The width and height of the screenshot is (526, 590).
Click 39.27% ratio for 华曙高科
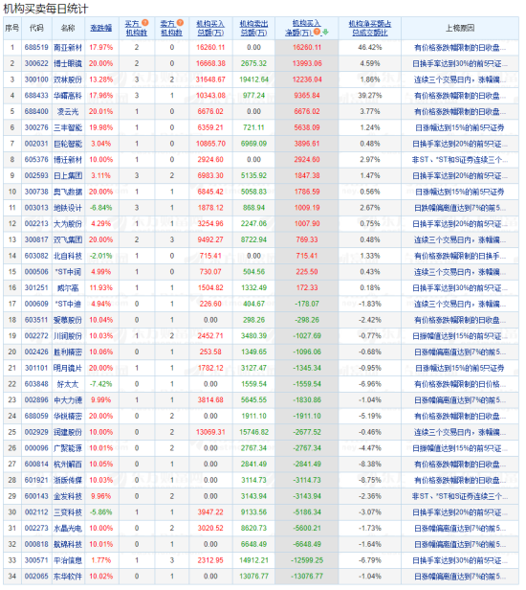[370, 96]
